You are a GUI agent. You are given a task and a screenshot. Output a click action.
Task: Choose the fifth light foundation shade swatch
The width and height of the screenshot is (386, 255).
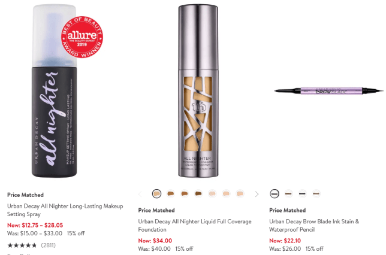212,194
